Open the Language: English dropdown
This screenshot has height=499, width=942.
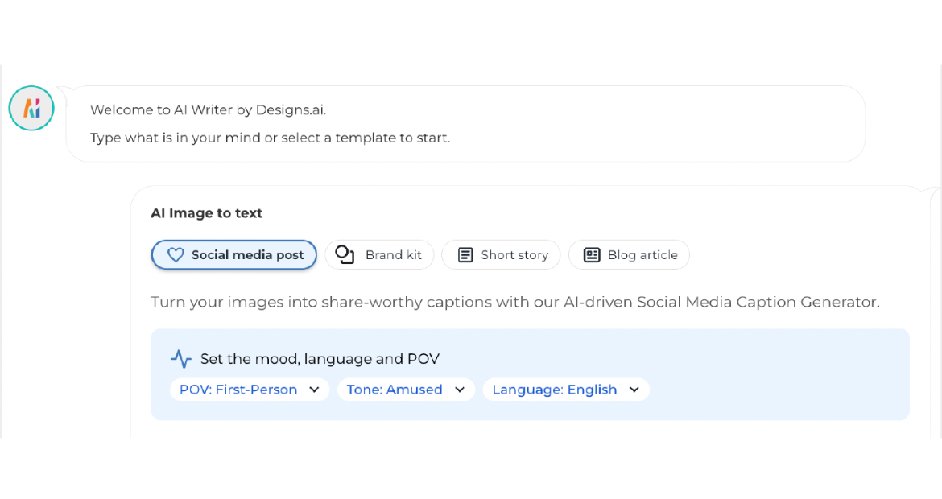point(566,390)
